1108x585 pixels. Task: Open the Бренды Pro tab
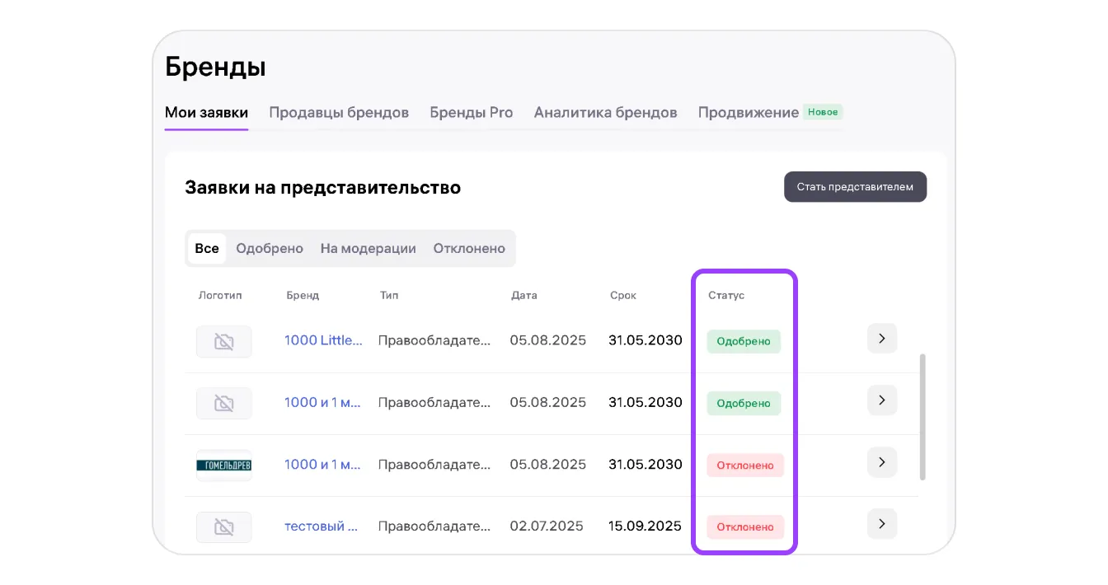tap(471, 113)
